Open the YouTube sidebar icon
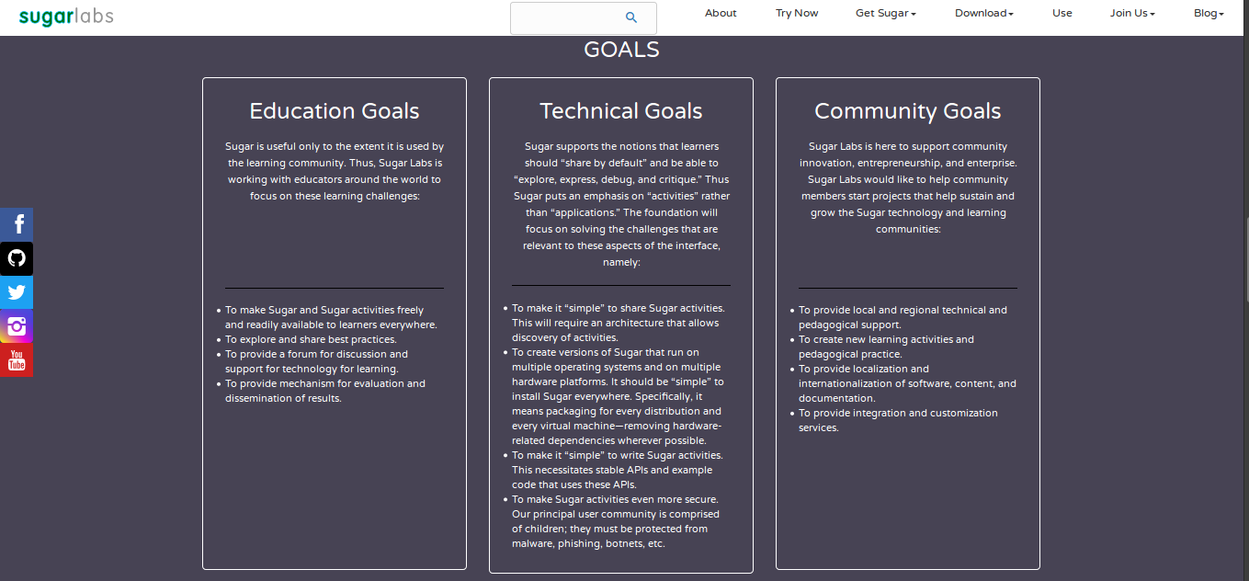The image size is (1249, 581). point(17,360)
